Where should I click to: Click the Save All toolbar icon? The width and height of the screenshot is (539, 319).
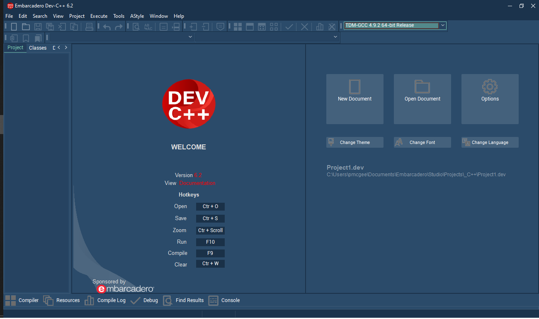(x=50, y=27)
